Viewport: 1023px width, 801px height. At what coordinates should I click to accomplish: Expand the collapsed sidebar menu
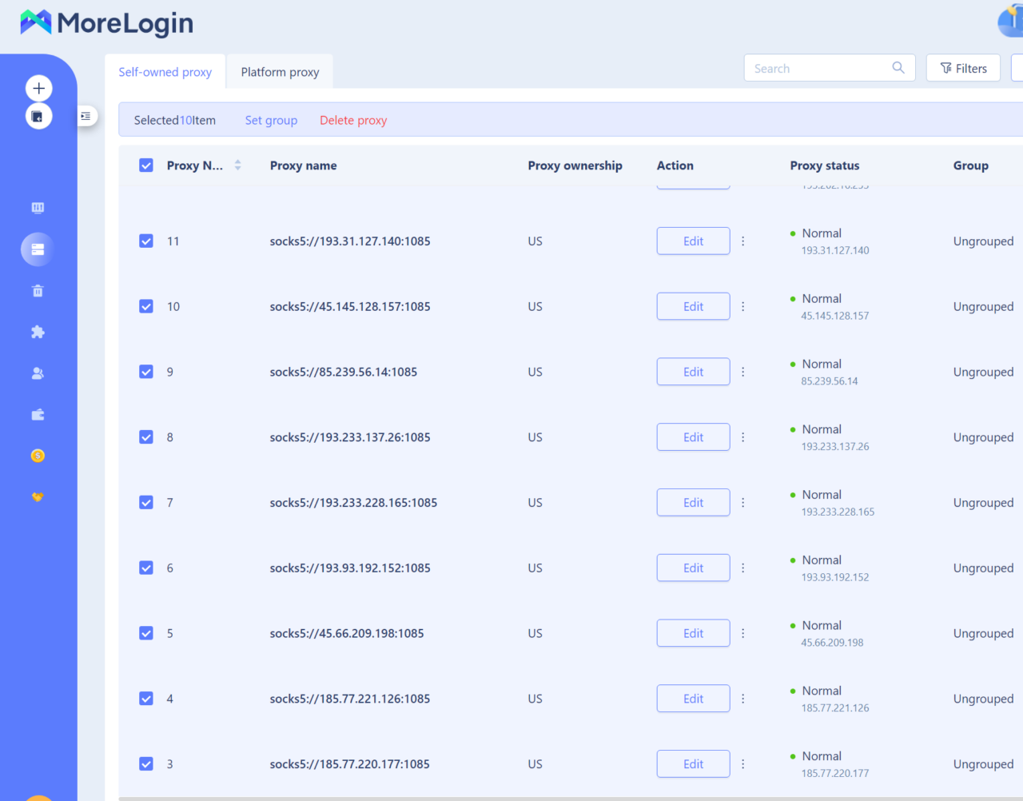point(86,117)
